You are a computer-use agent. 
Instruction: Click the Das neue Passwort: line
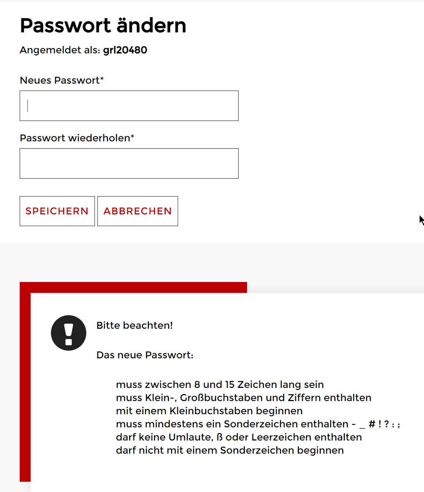145,355
